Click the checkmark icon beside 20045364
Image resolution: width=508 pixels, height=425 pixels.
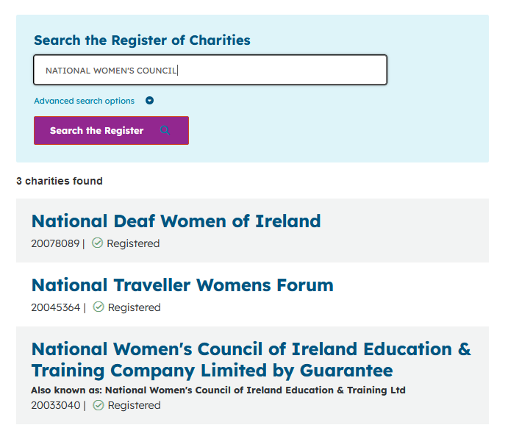point(99,307)
